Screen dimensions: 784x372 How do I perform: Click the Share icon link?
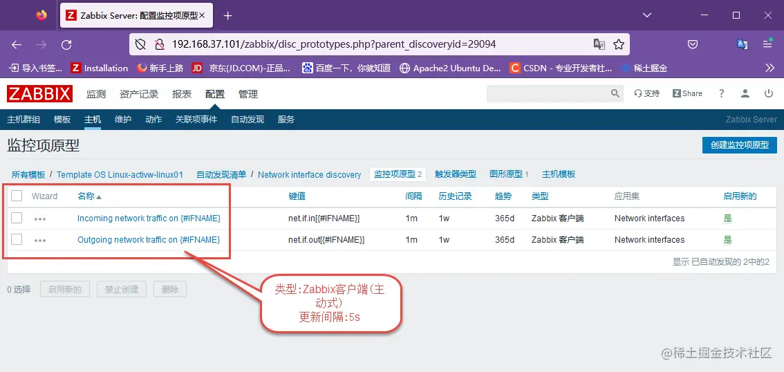tap(687, 93)
